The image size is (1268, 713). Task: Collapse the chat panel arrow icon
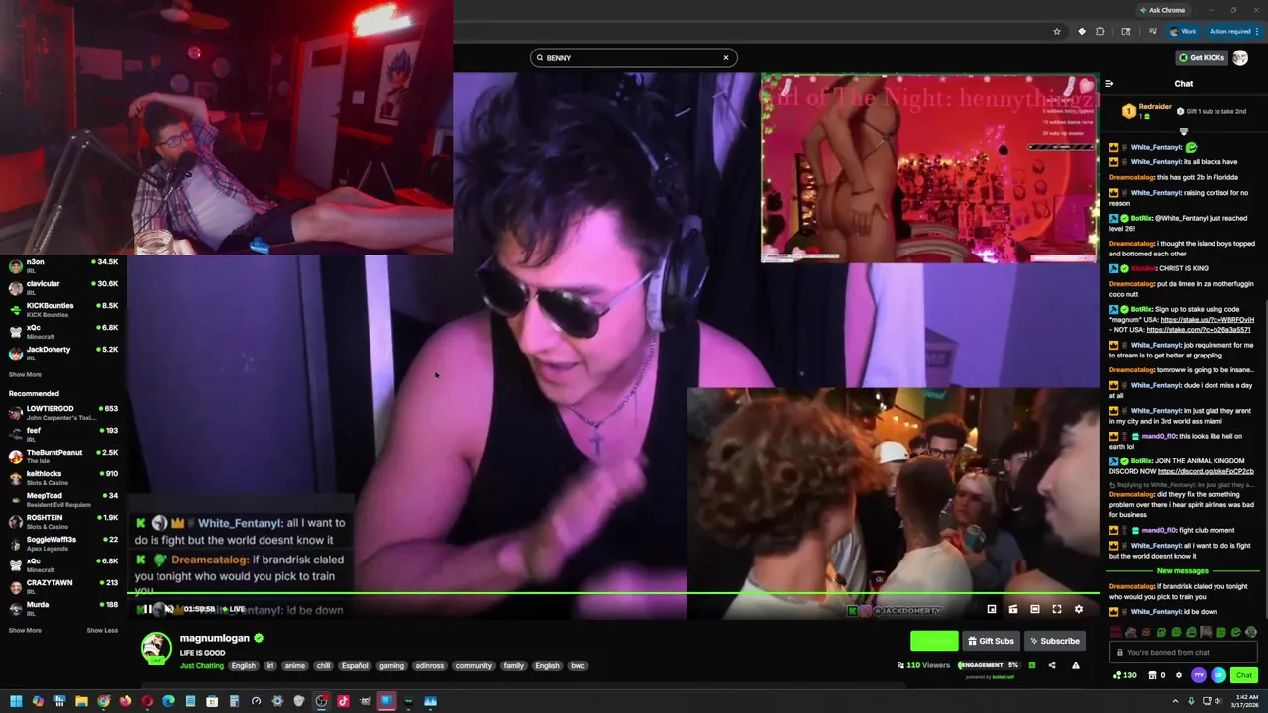pyautogui.click(x=1109, y=84)
